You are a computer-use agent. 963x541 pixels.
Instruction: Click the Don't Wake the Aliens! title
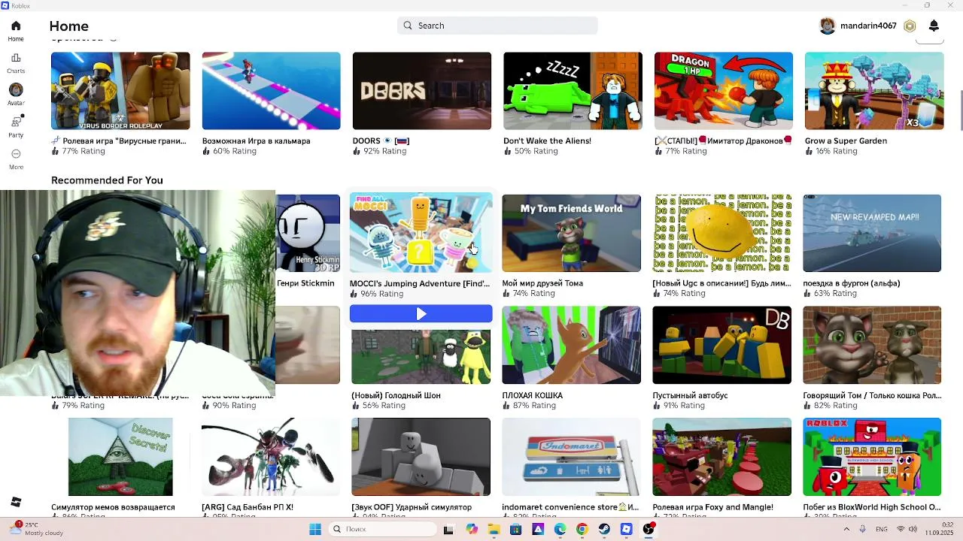(547, 141)
